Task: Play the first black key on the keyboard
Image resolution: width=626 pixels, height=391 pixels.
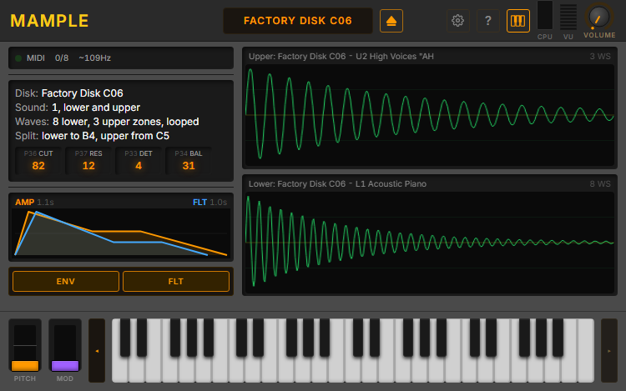Action: click(x=125, y=337)
